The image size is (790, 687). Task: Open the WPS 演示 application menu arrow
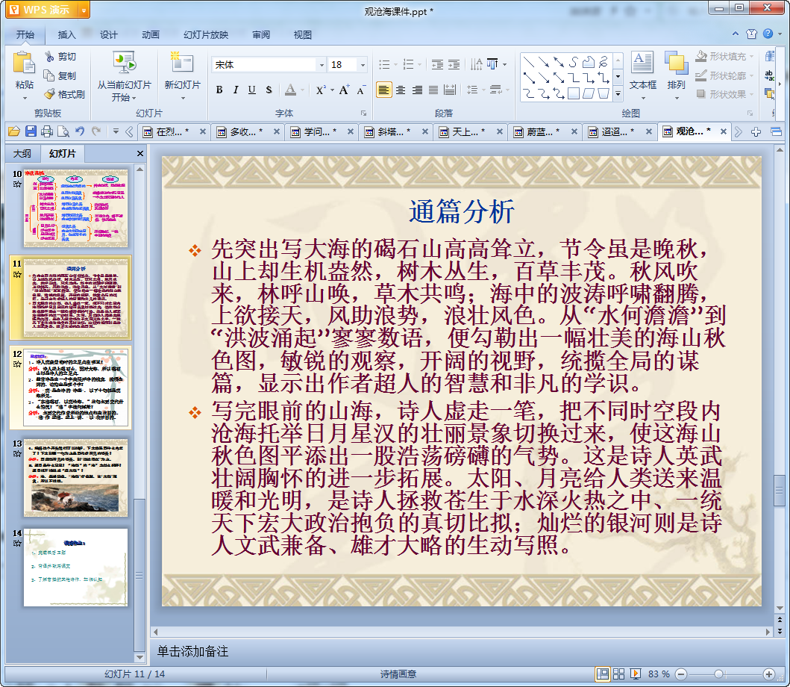84,10
